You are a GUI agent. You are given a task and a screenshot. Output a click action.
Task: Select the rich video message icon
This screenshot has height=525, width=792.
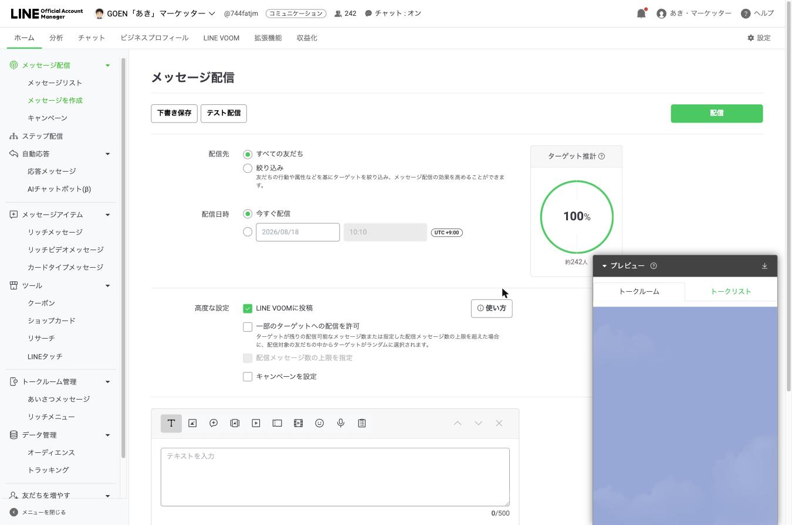(x=256, y=423)
